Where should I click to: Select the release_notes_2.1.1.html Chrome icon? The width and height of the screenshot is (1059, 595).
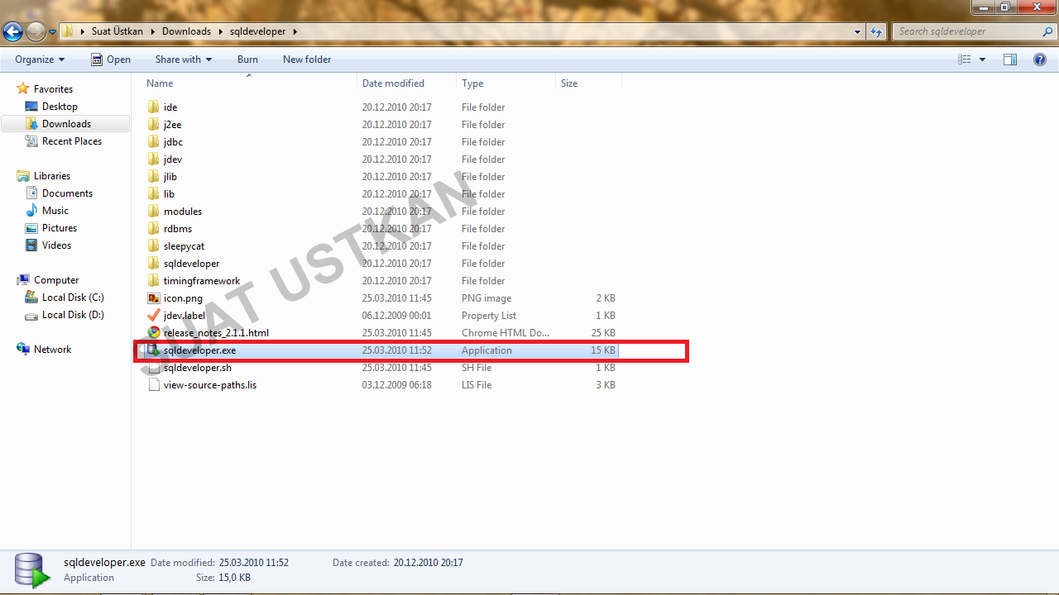point(153,333)
